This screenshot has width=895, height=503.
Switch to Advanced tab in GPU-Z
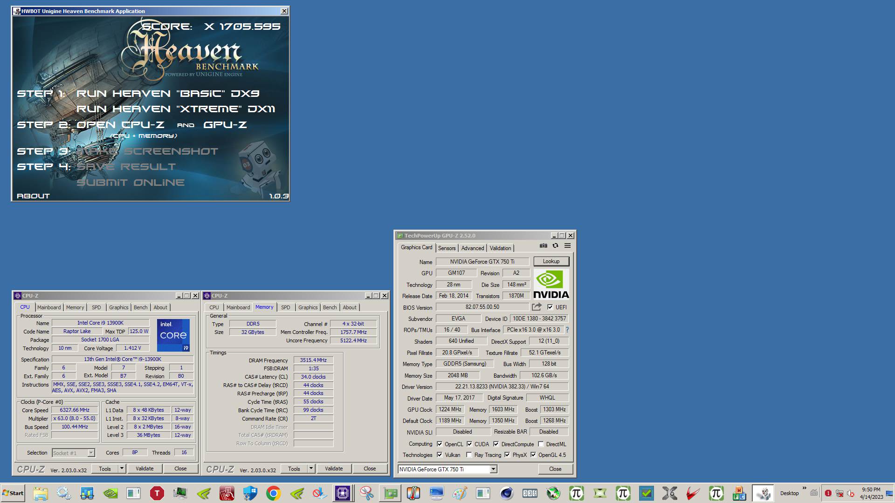coord(473,248)
